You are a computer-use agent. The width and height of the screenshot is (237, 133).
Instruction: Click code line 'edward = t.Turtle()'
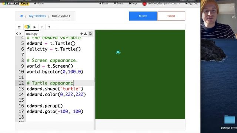coord(51,44)
